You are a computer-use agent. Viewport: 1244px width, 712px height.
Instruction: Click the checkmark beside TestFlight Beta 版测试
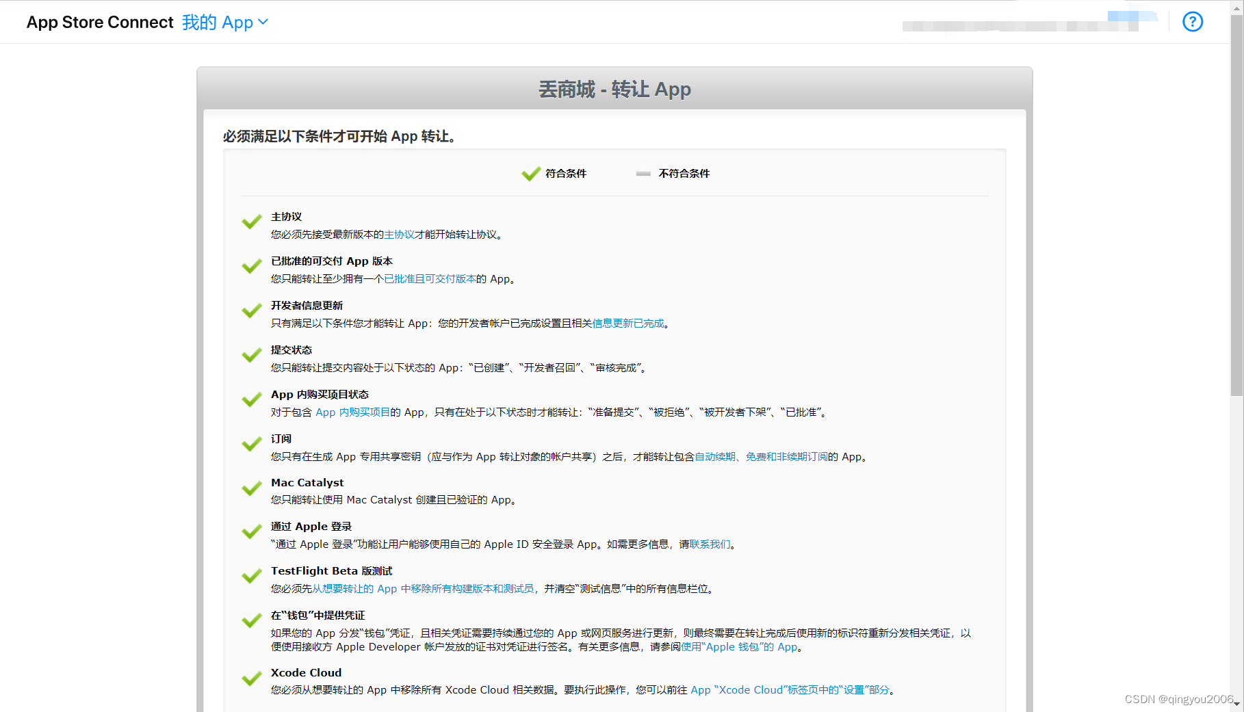tap(252, 576)
